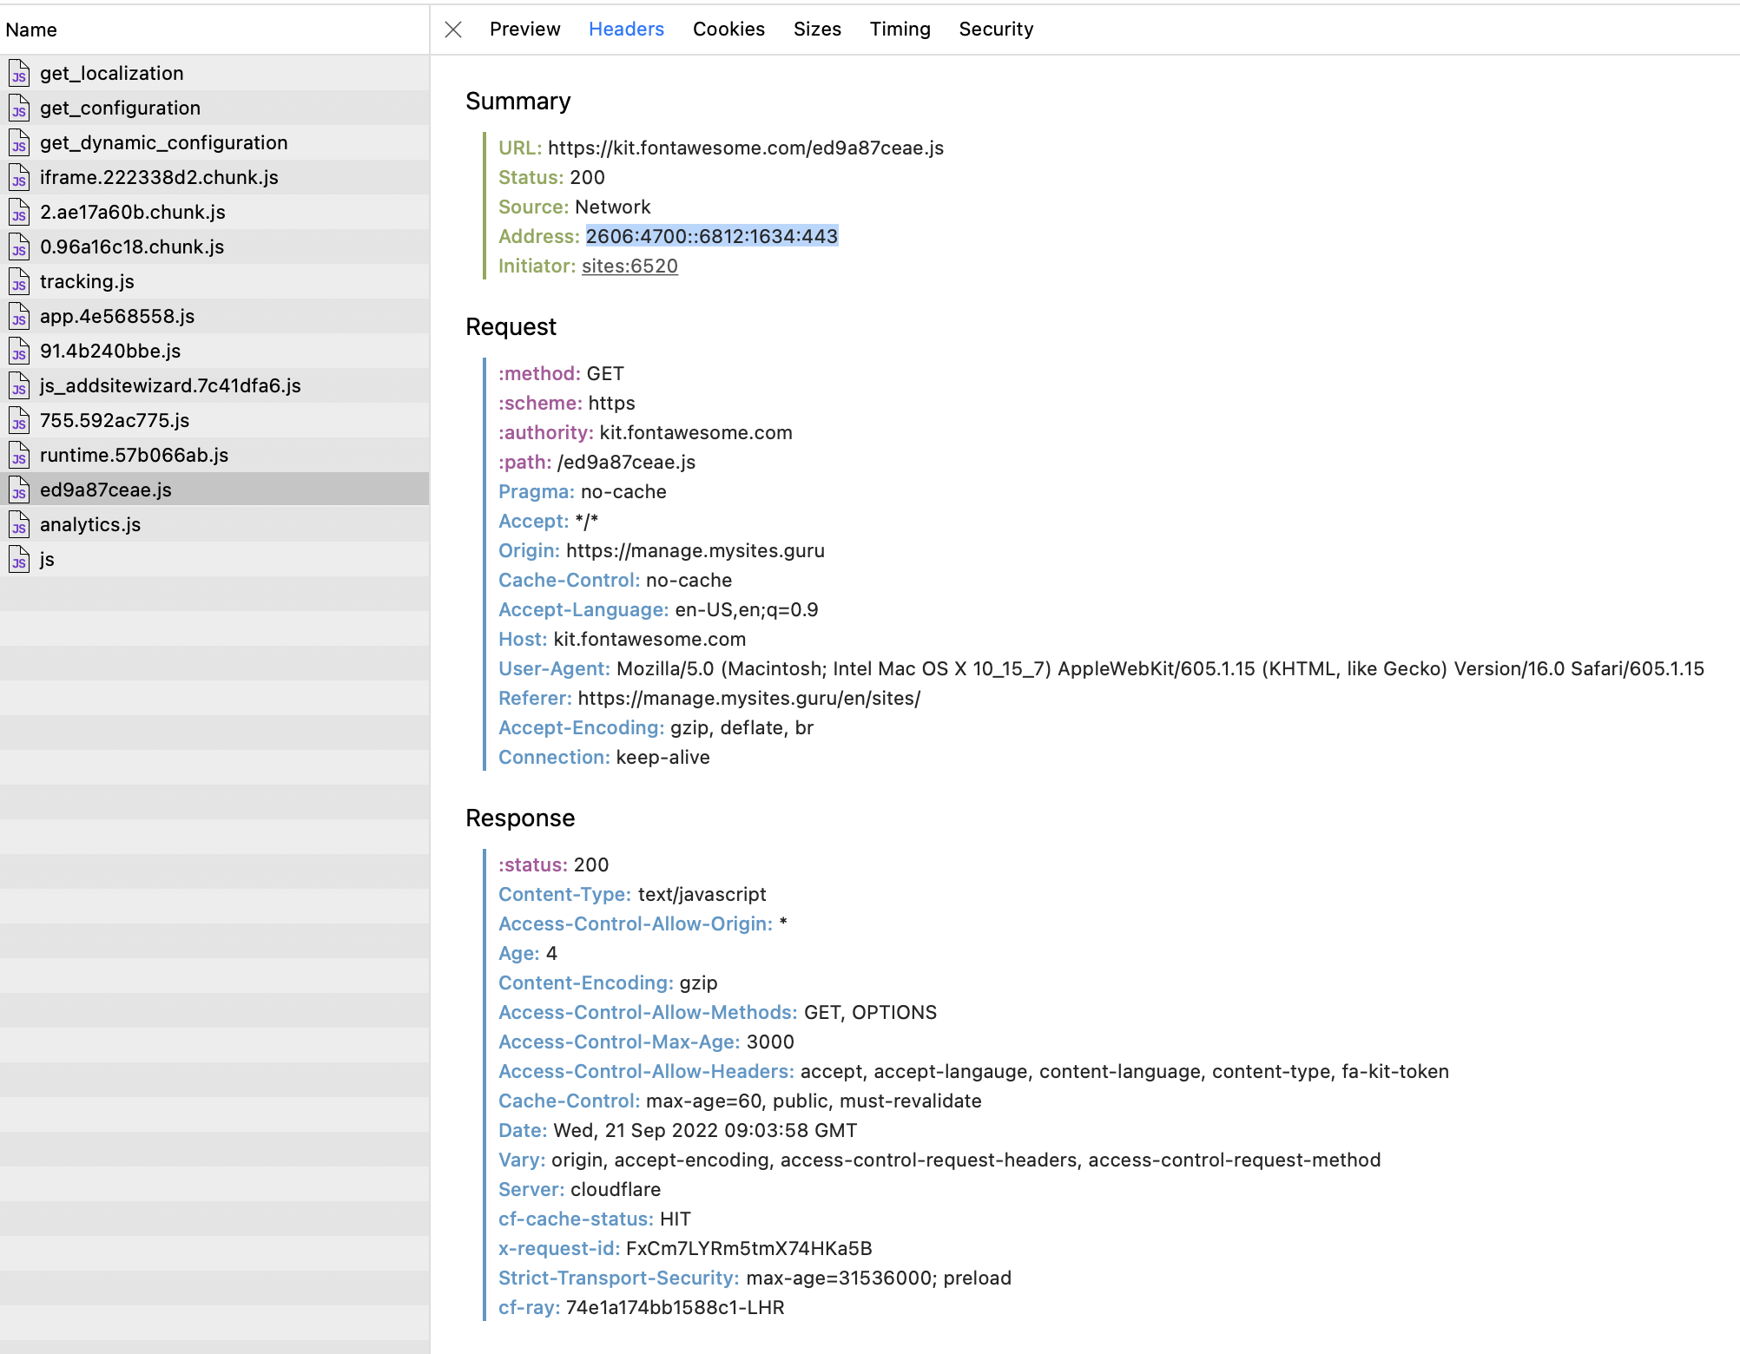View the Sizes tab
Viewport: 1740px width, 1354px height.
(x=817, y=29)
